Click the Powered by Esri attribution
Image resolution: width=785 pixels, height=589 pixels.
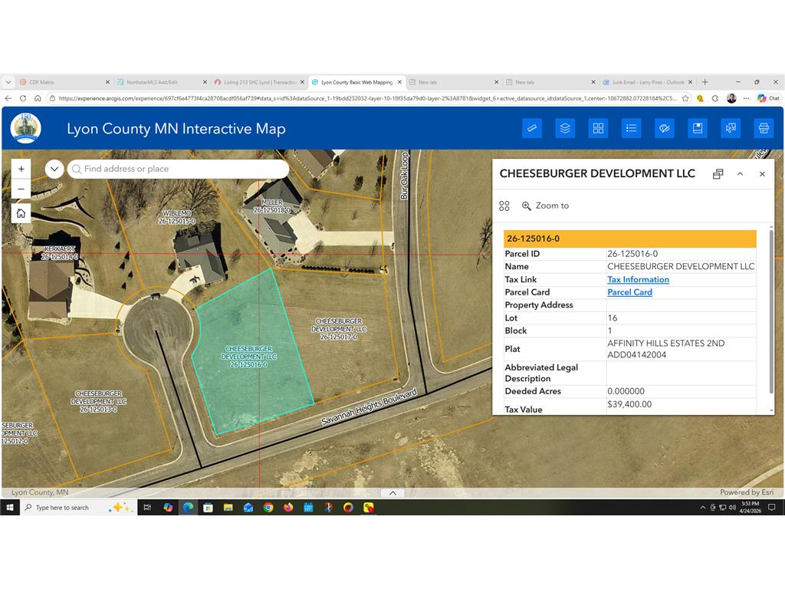747,492
